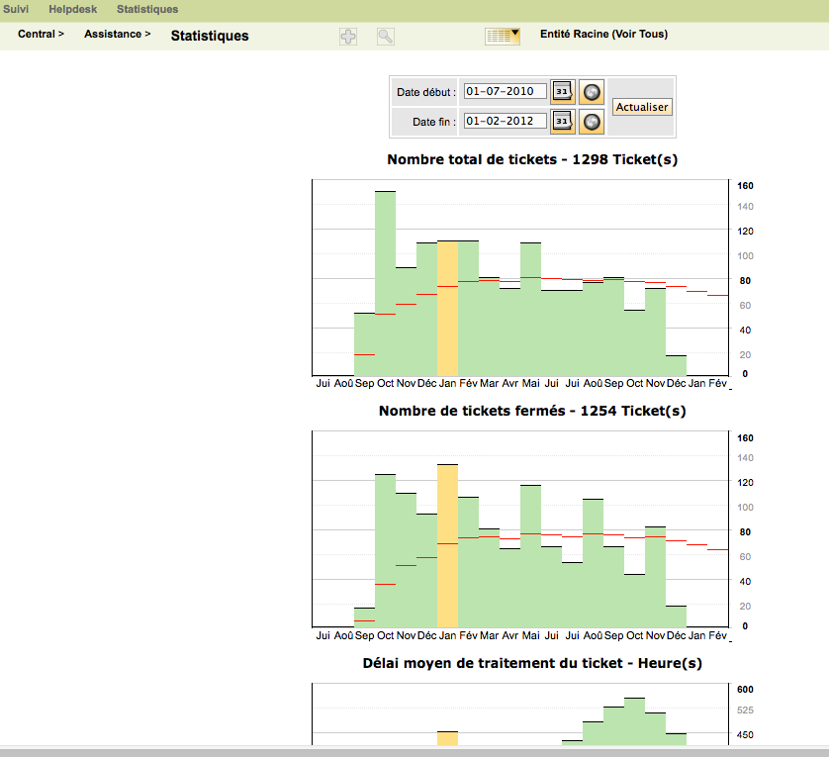The image size is (829, 757).
Task: Click the round reset icon for Date début
Action: (591, 92)
